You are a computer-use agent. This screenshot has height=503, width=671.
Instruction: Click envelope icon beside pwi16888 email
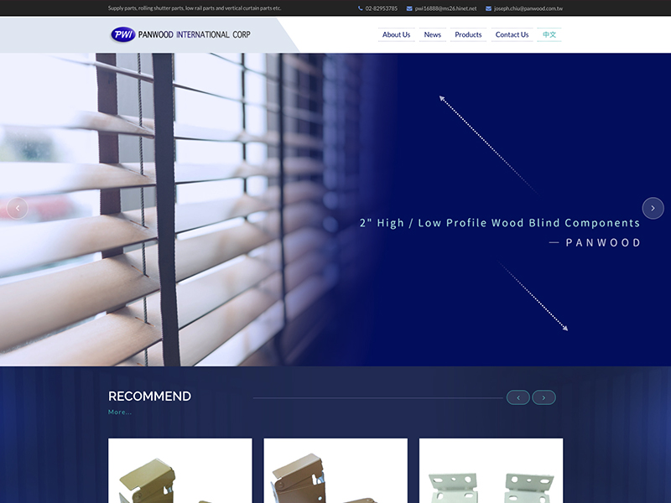coord(409,8)
